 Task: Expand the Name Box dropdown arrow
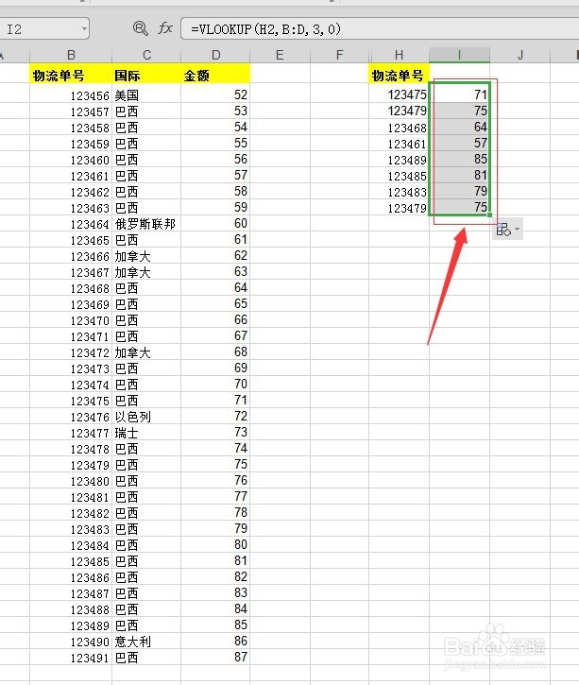pyautogui.click(x=84, y=29)
